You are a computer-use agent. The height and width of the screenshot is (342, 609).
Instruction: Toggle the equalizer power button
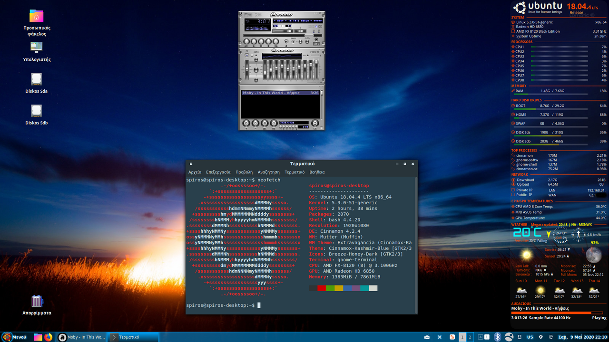point(247,55)
